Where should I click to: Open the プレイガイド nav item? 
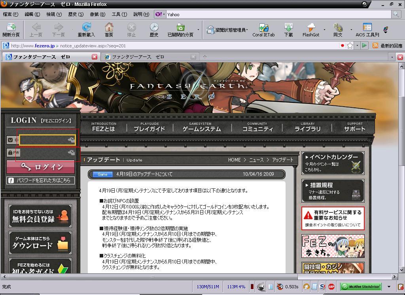pos(149,127)
